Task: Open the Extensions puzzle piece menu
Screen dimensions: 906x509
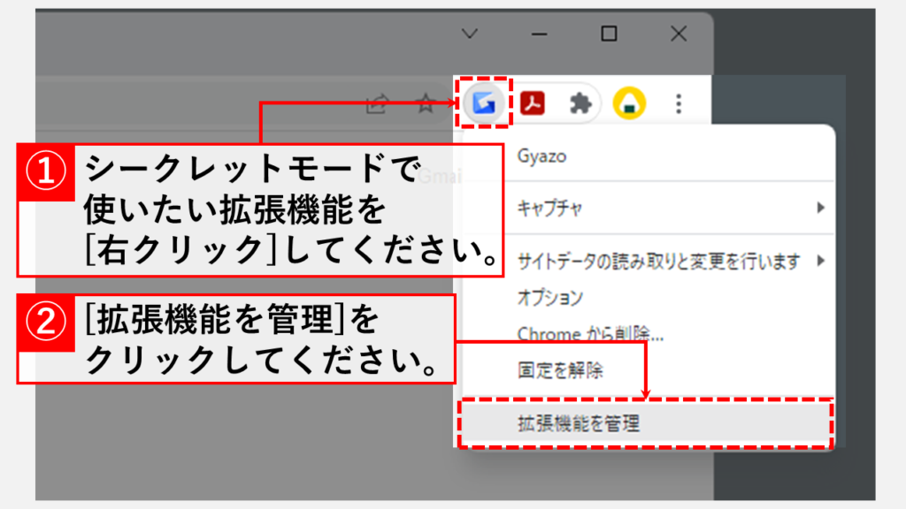Action: pos(580,103)
